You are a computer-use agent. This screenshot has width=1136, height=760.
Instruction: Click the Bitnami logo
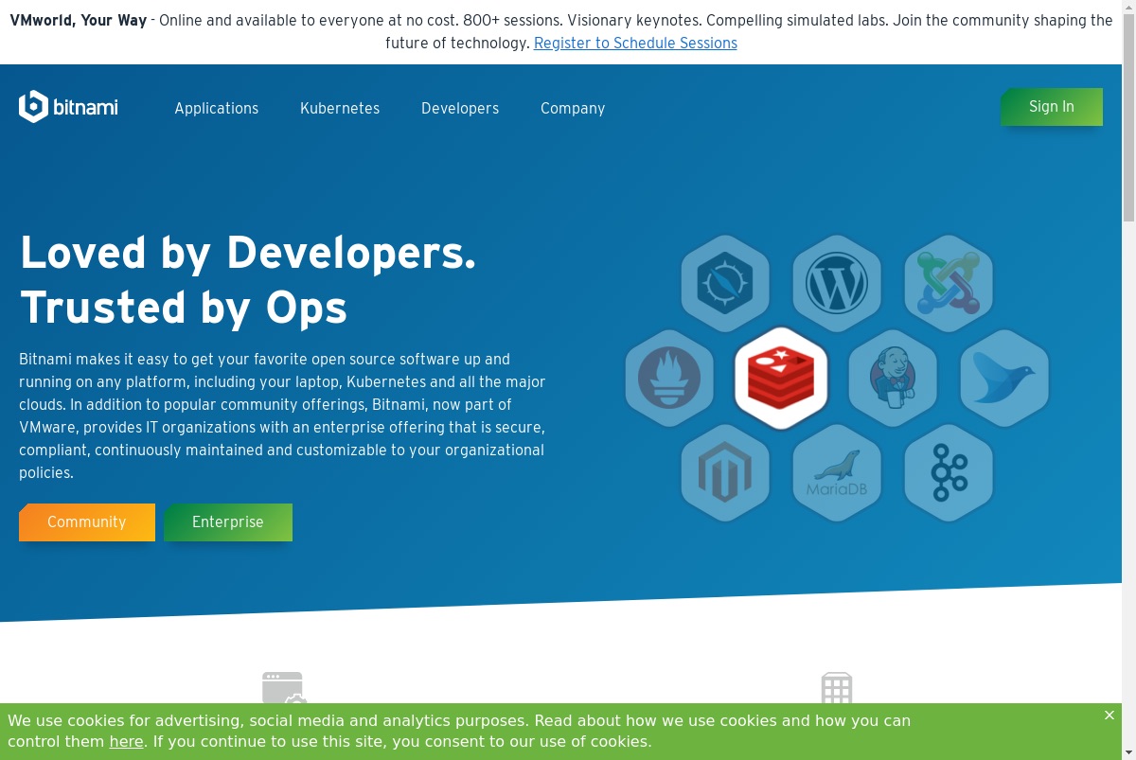(x=68, y=107)
